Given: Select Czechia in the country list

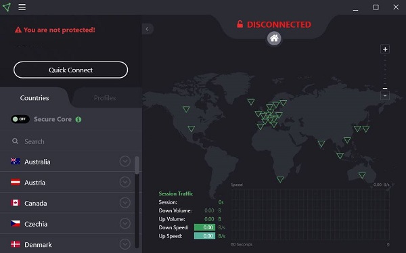Looking at the screenshot, I should (67, 223).
